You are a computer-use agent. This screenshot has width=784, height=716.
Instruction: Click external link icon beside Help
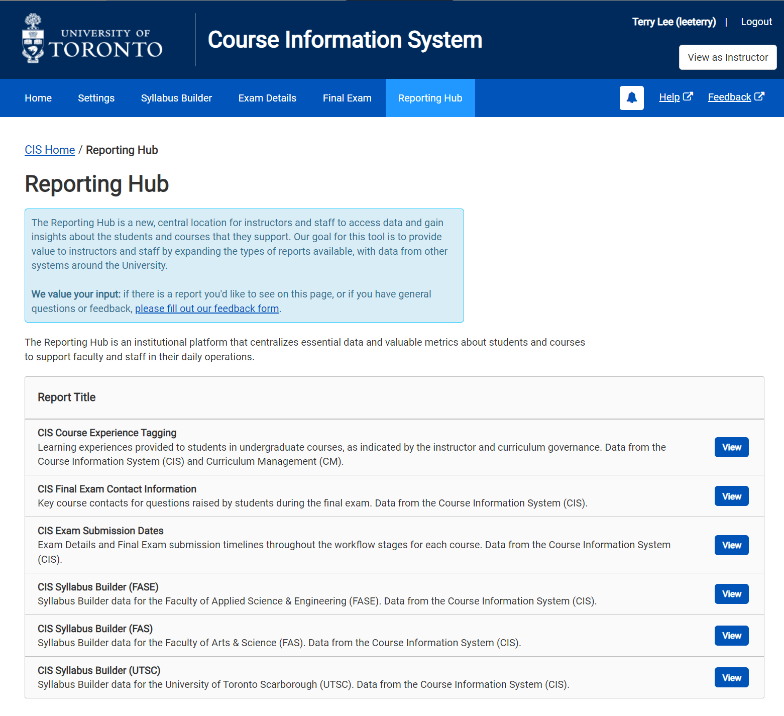[x=688, y=96]
